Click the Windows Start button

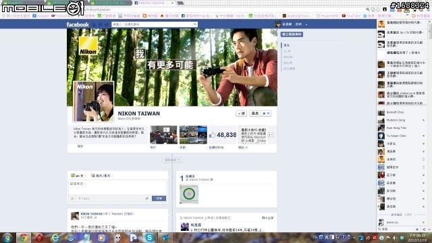coord(7,238)
